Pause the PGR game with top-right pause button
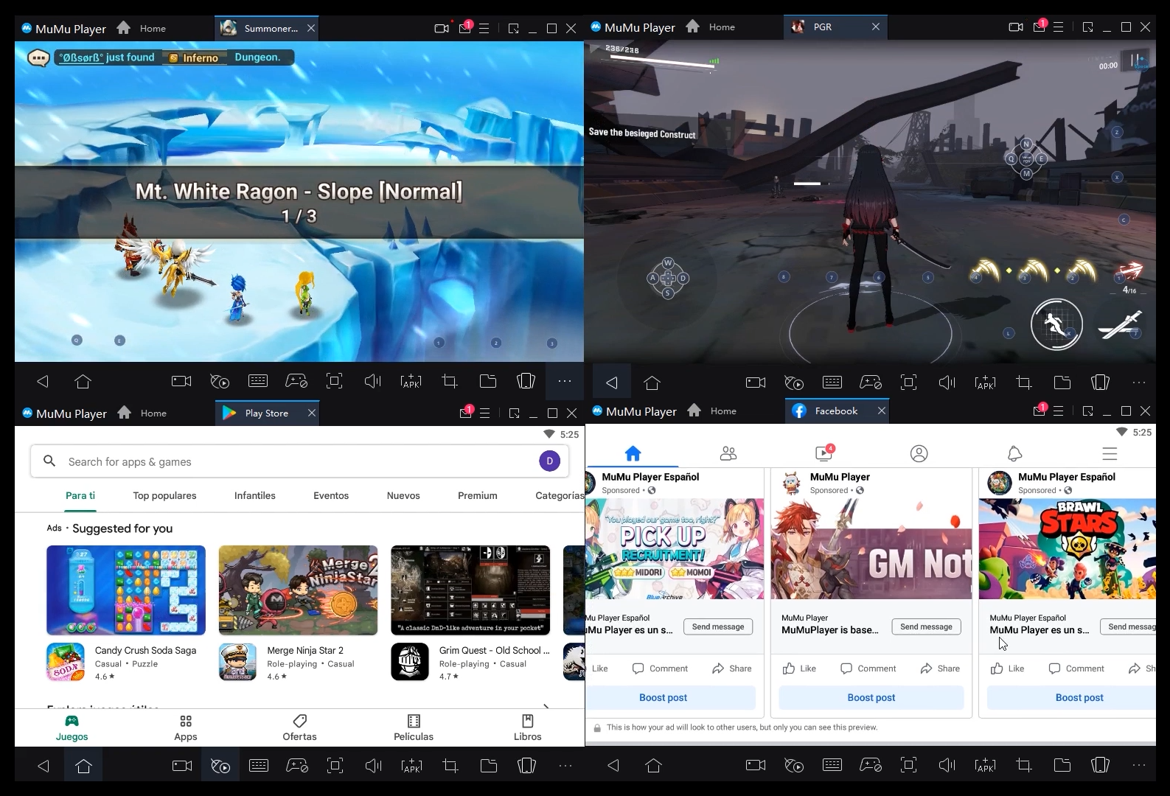Image resolution: width=1170 pixels, height=796 pixels. (x=1137, y=60)
